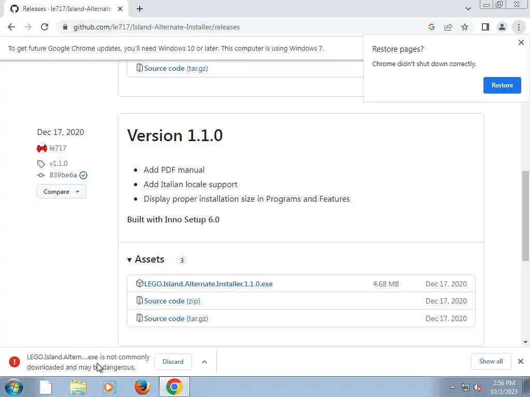Open download options caret

click(204, 361)
